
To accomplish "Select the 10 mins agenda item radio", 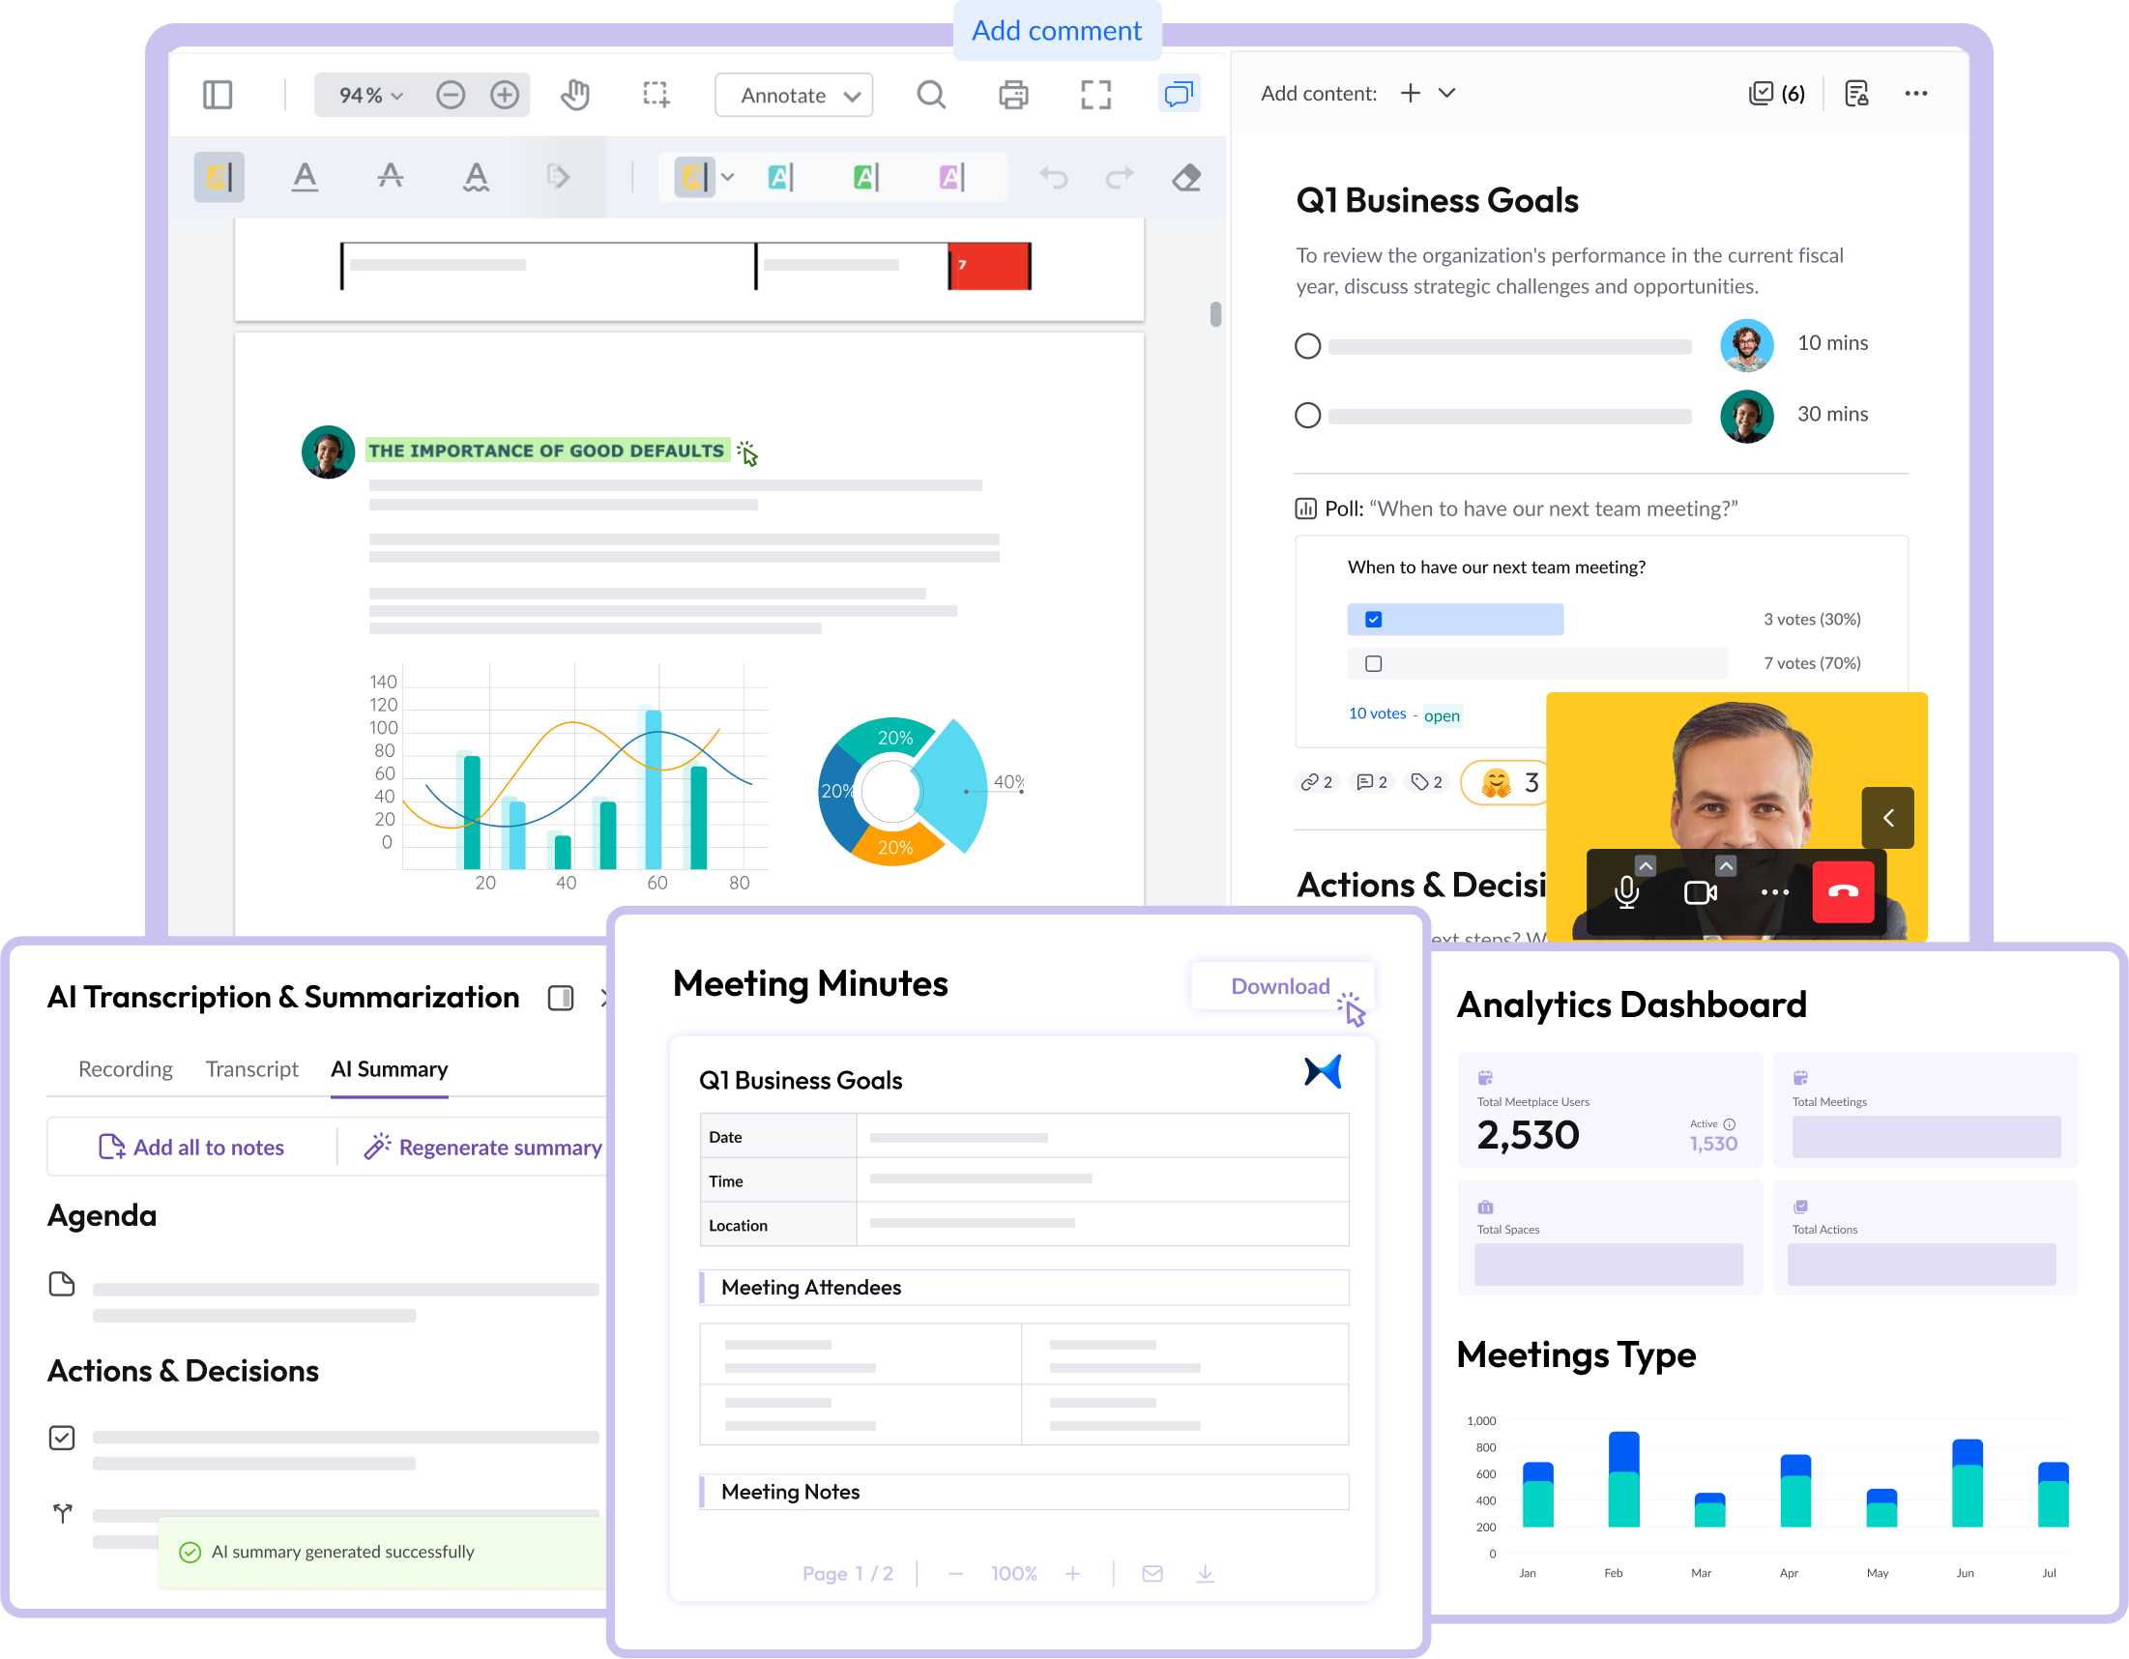I will tap(1307, 346).
